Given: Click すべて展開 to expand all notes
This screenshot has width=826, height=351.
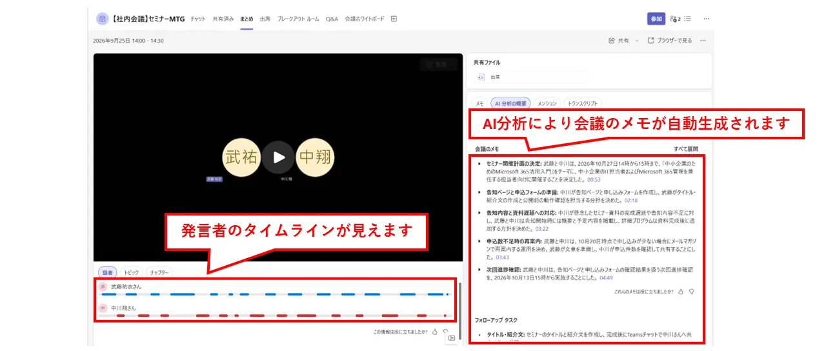Looking at the screenshot, I should click(686, 148).
